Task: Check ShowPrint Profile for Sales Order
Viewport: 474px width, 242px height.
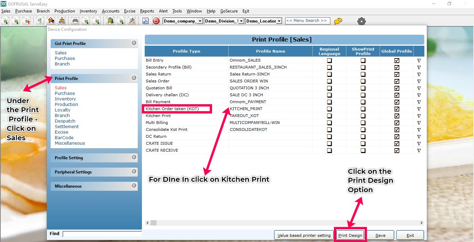Action: (x=363, y=81)
